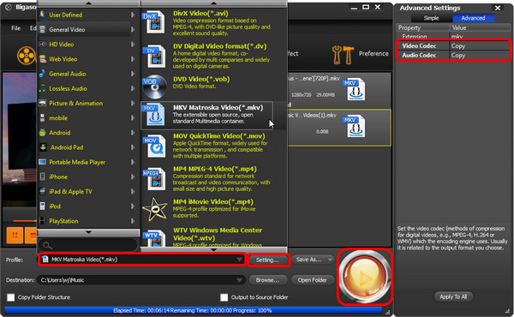The width and height of the screenshot is (514, 317).
Task: Click the DVD Video vob disc icon
Action: click(x=154, y=87)
